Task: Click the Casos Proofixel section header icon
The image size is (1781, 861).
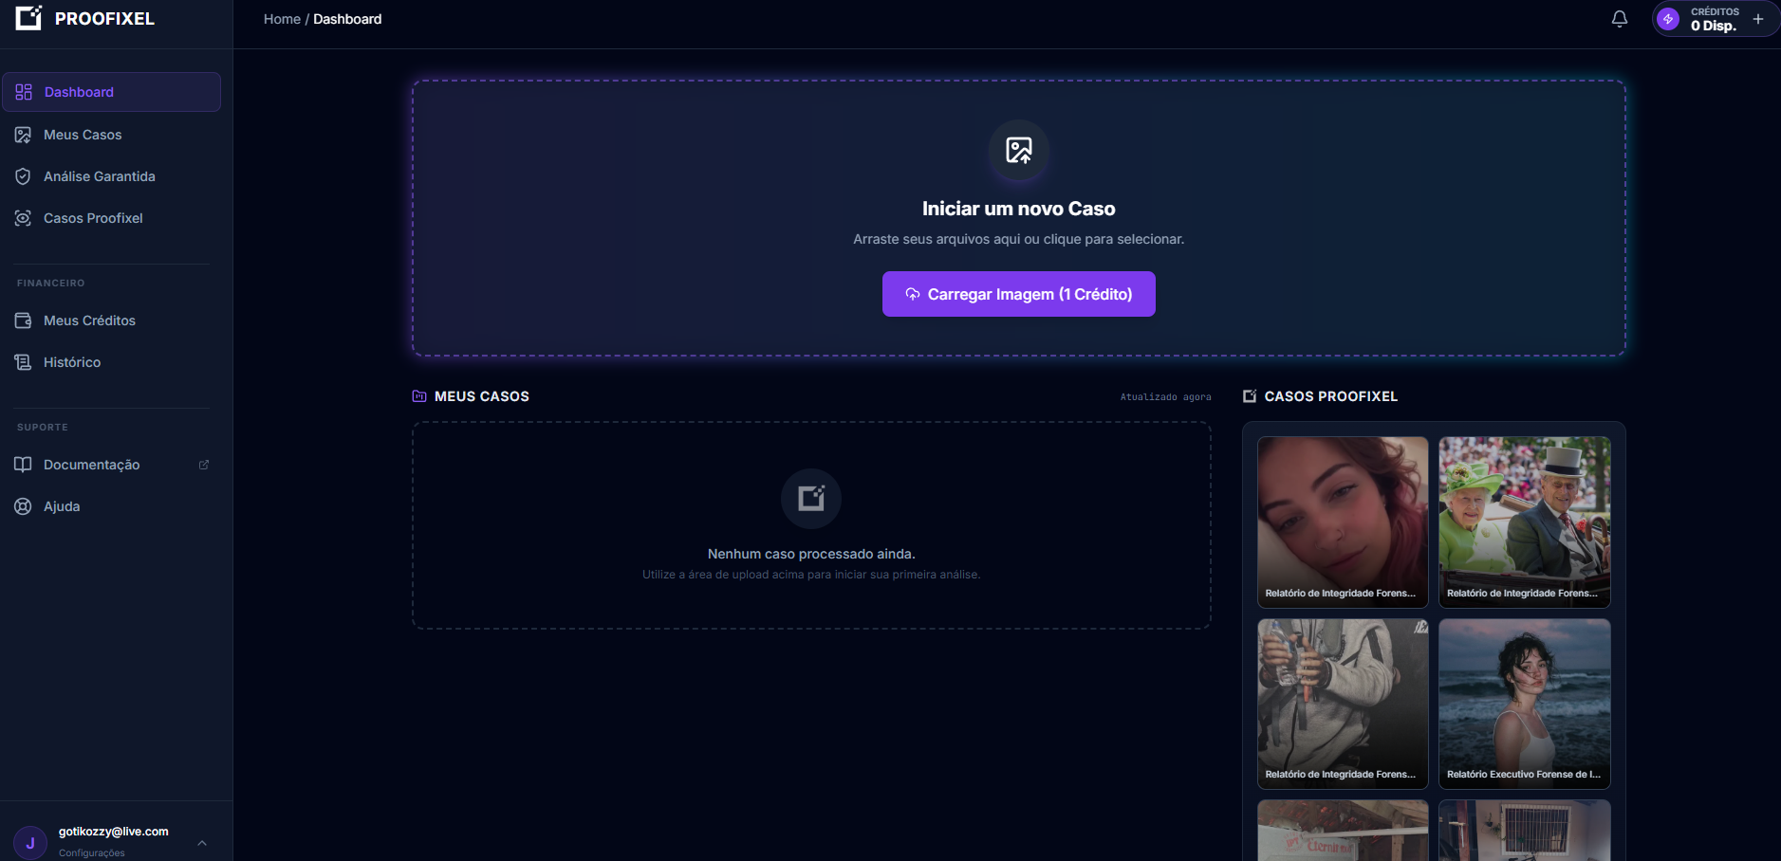Action: click(1250, 396)
